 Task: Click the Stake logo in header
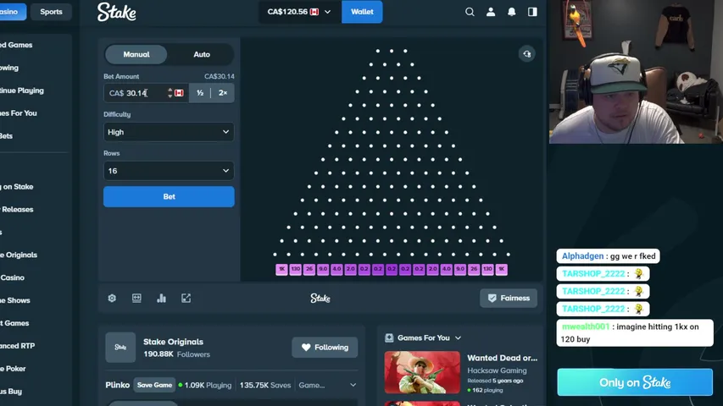(117, 12)
